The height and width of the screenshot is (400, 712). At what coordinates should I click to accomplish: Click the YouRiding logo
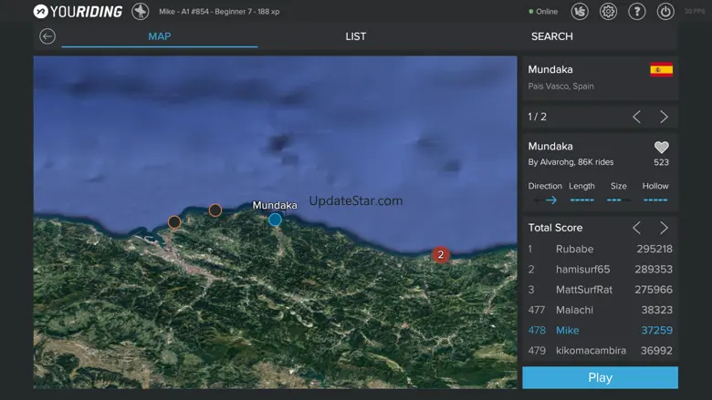(x=78, y=11)
